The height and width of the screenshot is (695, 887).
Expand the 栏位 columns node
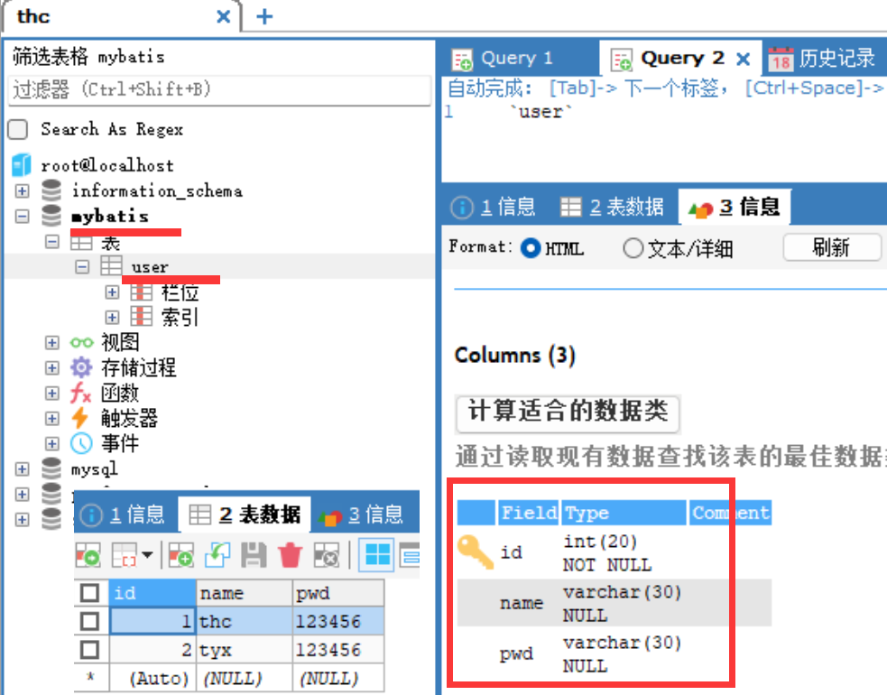click(x=112, y=292)
